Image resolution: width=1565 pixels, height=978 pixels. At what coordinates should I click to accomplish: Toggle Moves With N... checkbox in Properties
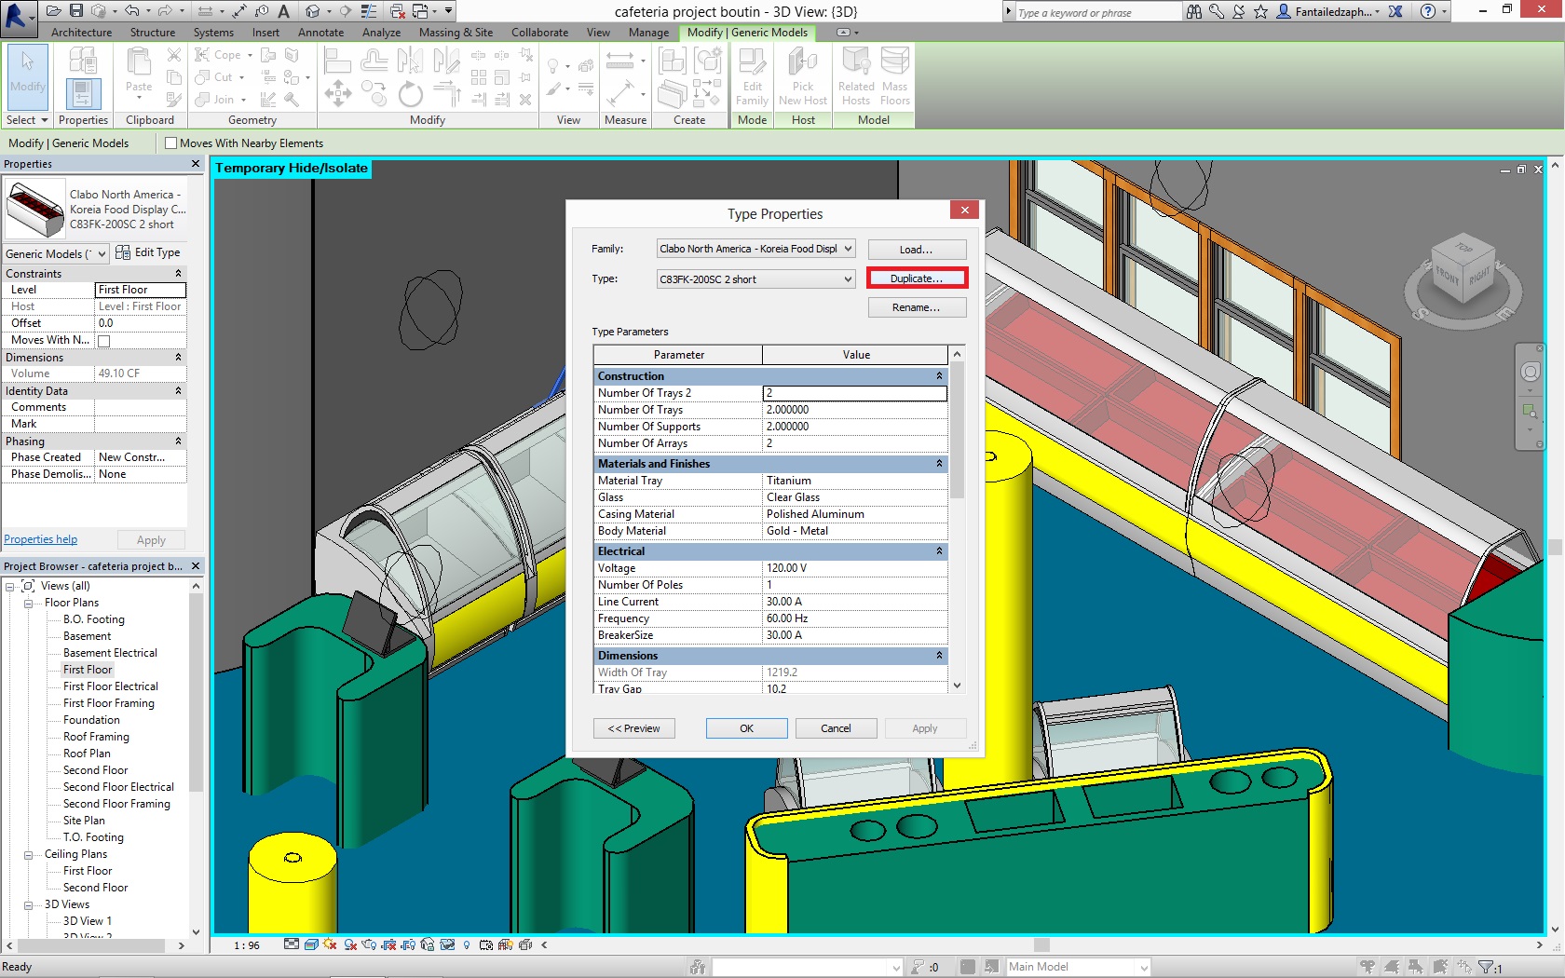(x=104, y=341)
